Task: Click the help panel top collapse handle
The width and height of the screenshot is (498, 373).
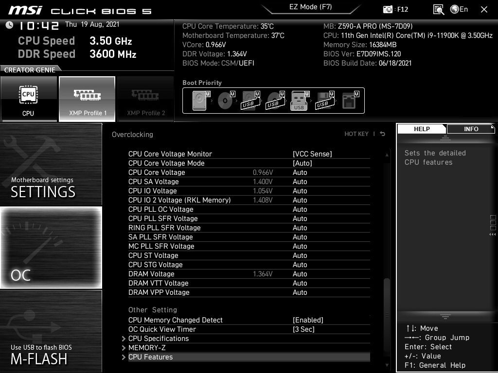Action: pos(445,138)
